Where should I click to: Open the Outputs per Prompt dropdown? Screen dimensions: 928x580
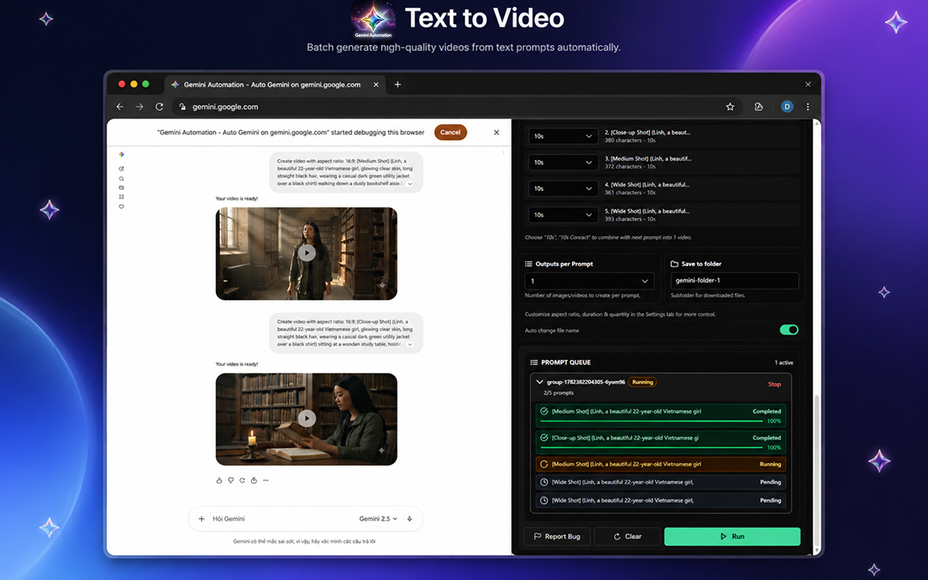click(589, 281)
